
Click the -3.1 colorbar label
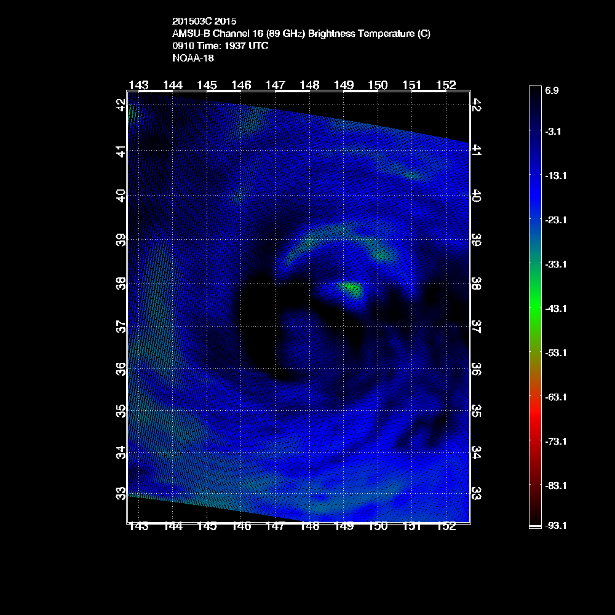[553, 132]
